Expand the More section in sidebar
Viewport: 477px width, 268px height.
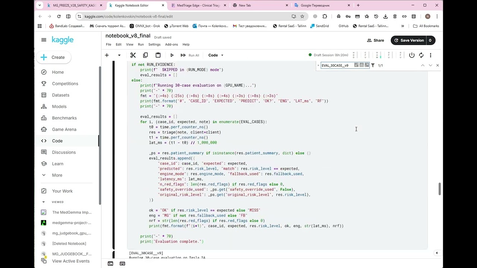pos(57,175)
